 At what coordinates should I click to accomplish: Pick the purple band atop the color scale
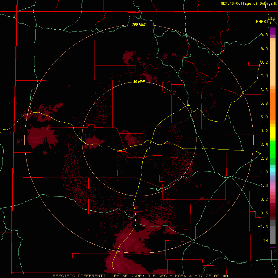coord(273,31)
